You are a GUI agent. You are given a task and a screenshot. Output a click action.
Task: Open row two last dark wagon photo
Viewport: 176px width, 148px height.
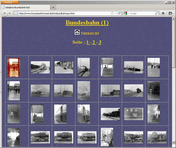pyautogui.click(x=154, y=91)
